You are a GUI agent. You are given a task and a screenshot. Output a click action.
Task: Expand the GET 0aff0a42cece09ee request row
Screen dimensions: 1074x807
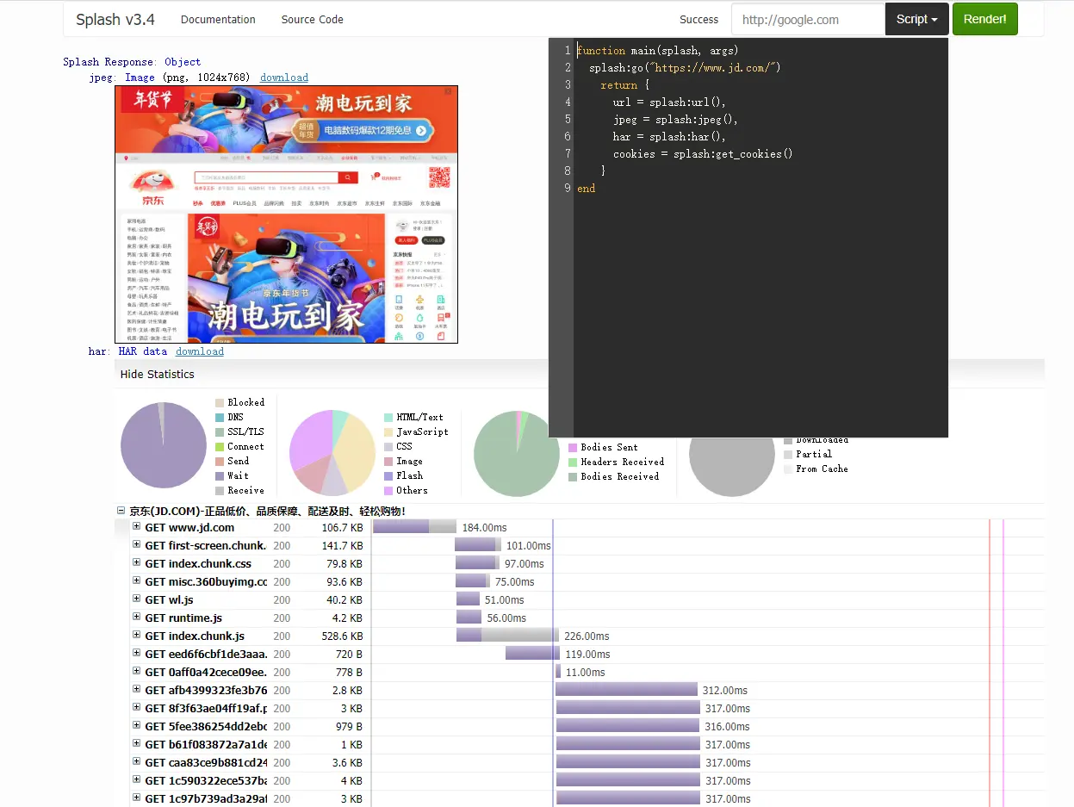pyautogui.click(x=136, y=671)
